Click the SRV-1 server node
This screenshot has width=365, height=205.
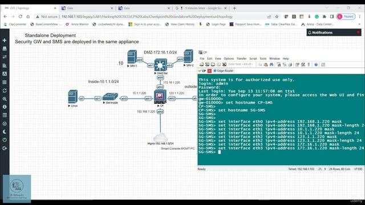[x=132, y=57]
